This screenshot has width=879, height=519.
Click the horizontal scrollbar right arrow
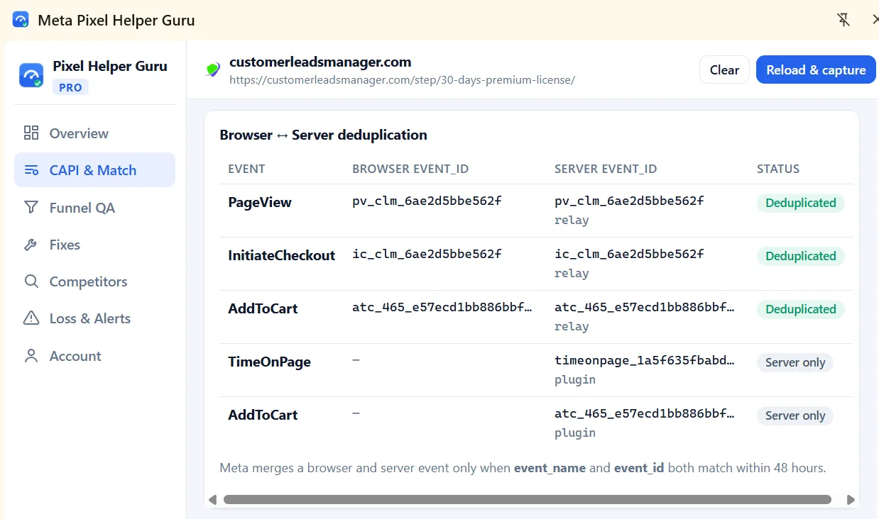pyautogui.click(x=851, y=500)
